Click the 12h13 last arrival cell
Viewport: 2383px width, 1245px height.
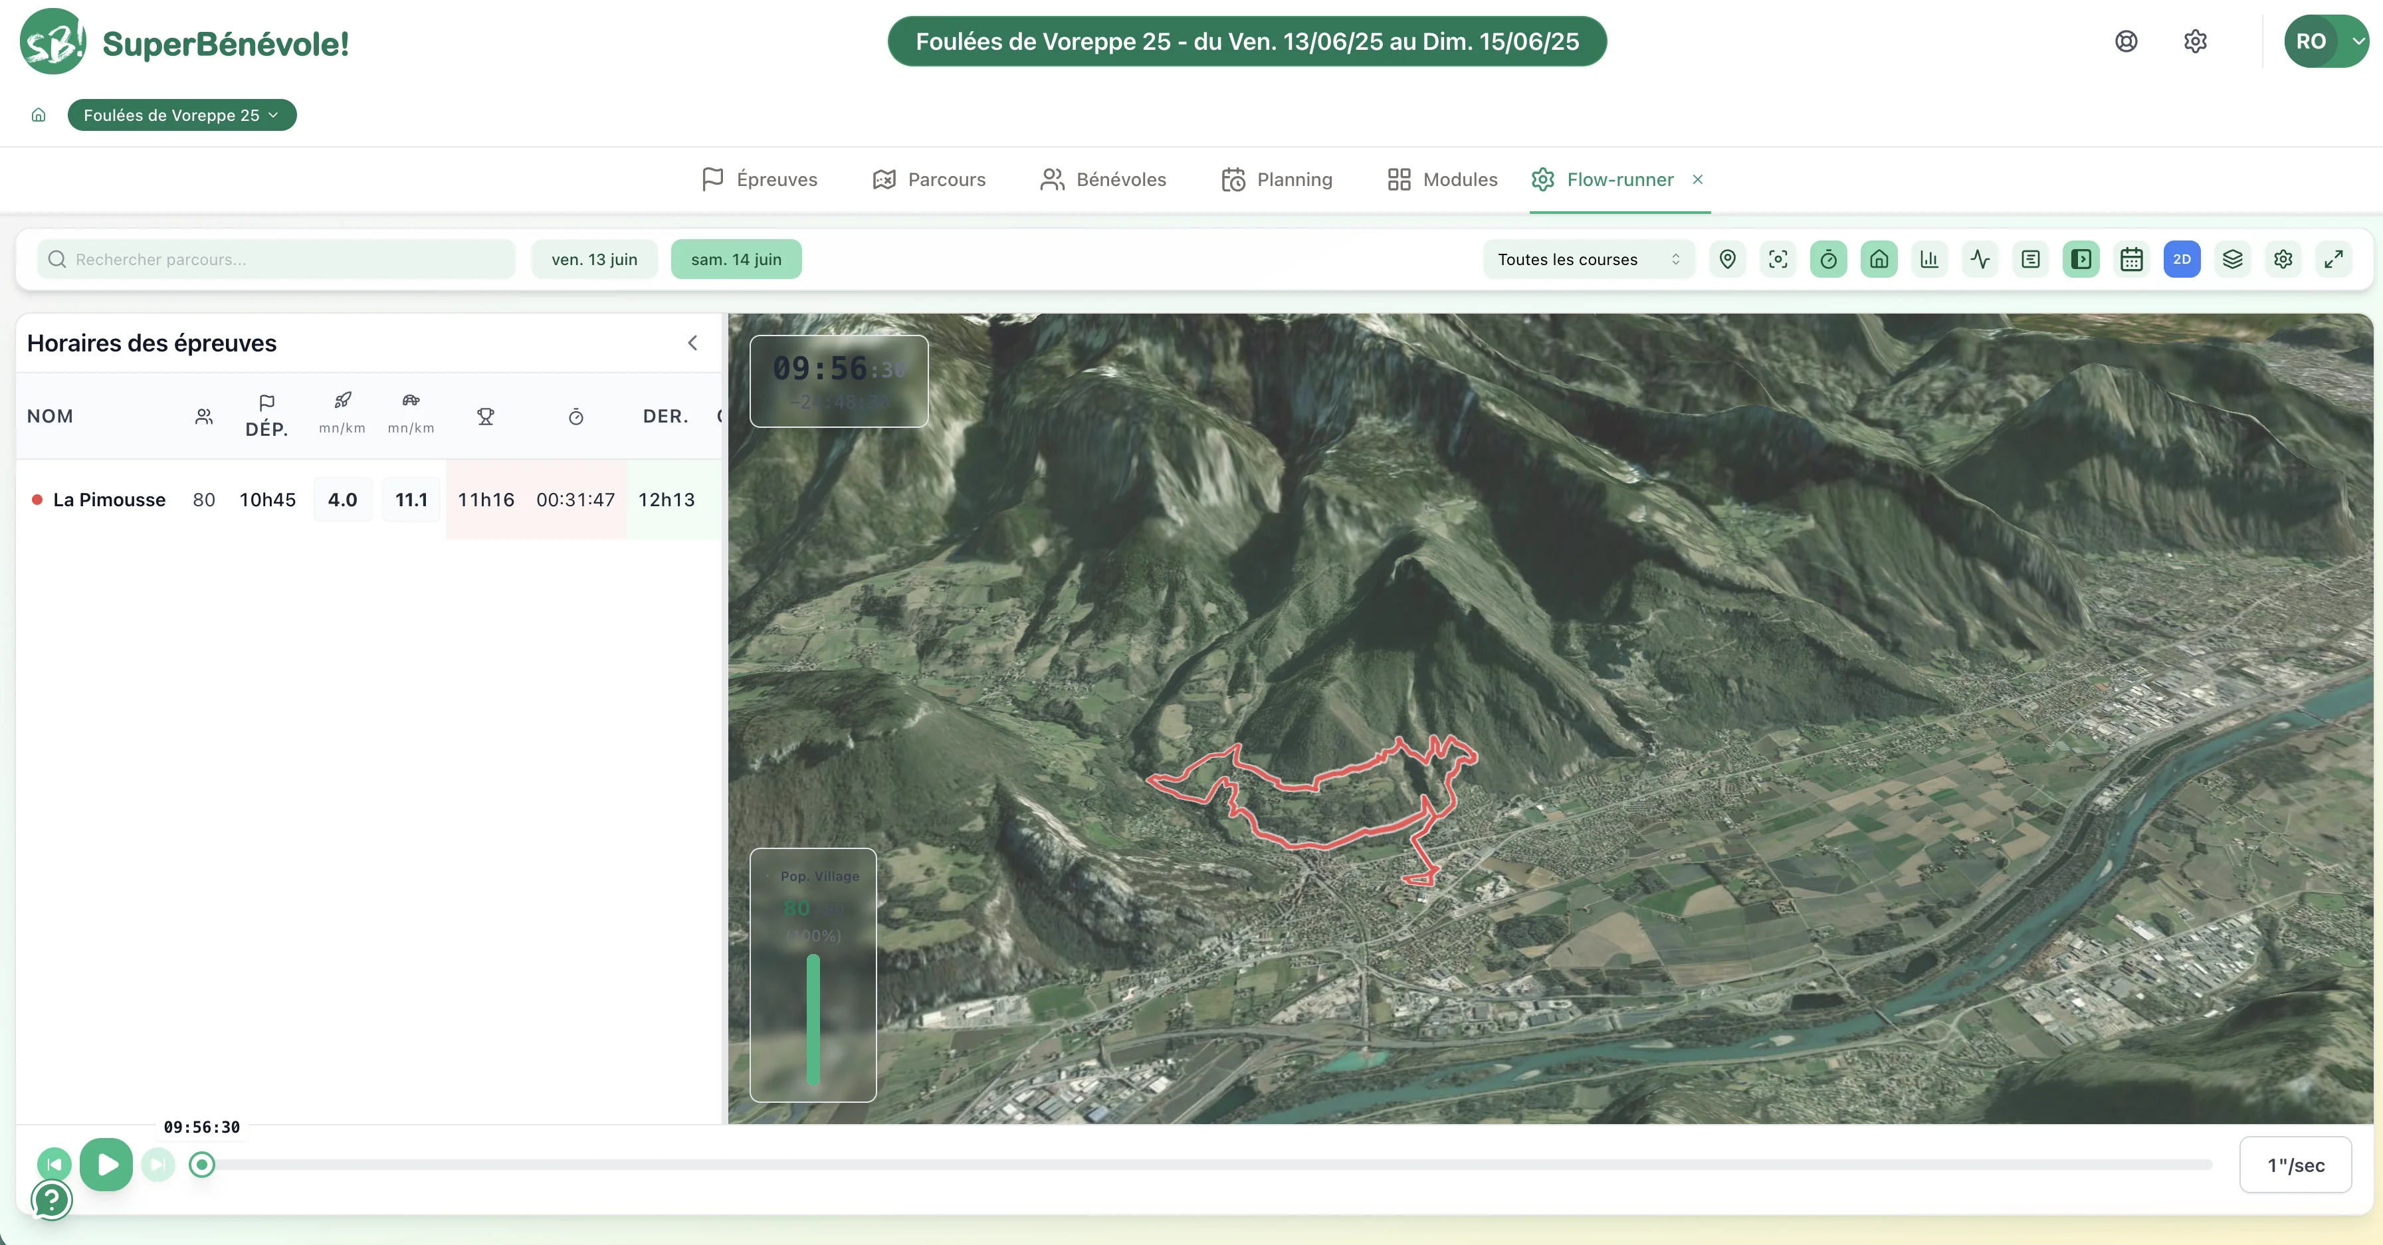pyautogui.click(x=666, y=500)
